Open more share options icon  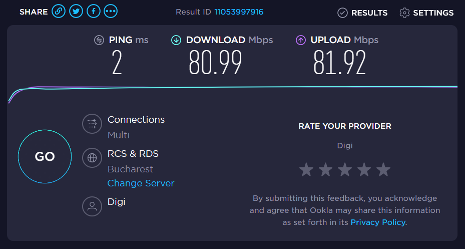pyautogui.click(x=111, y=12)
